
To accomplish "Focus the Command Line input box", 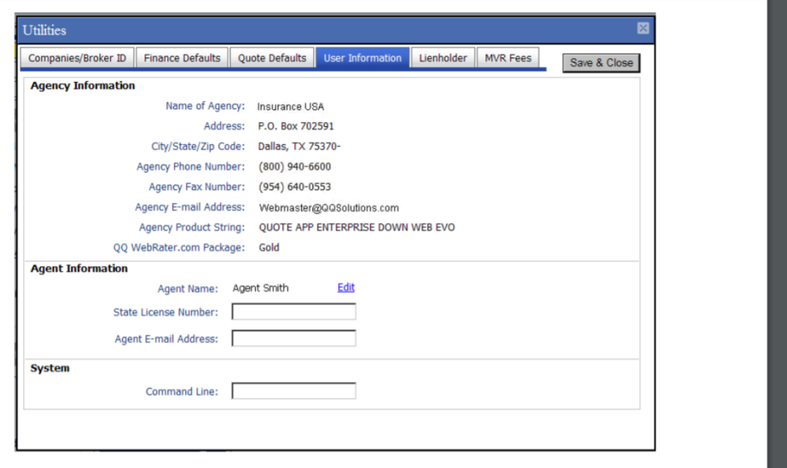I will coord(293,391).
